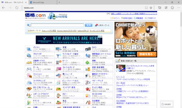Open the feedback smiley icon
This screenshot has width=182, height=108.
pyautogui.click(x=172, y=8)
